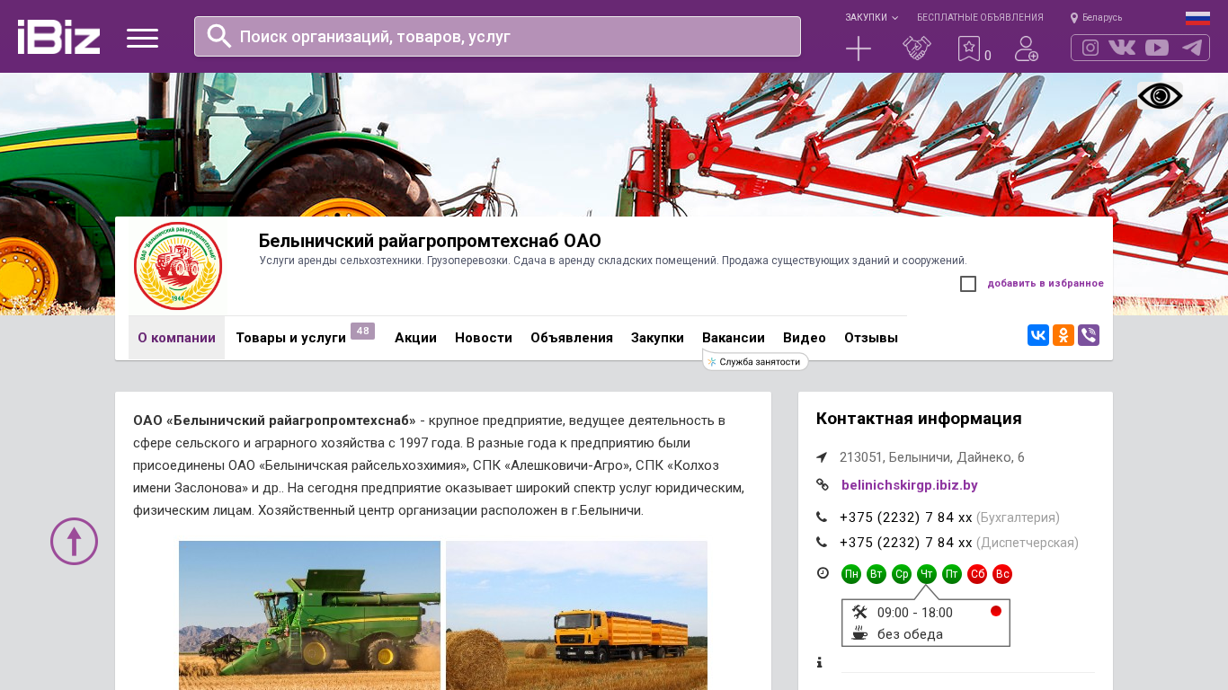The height and width of the screenshot is (690, 1228).
Task: Select Monday (Пн) schedule day
Action: pyautogui.click(x=851, y=574)
